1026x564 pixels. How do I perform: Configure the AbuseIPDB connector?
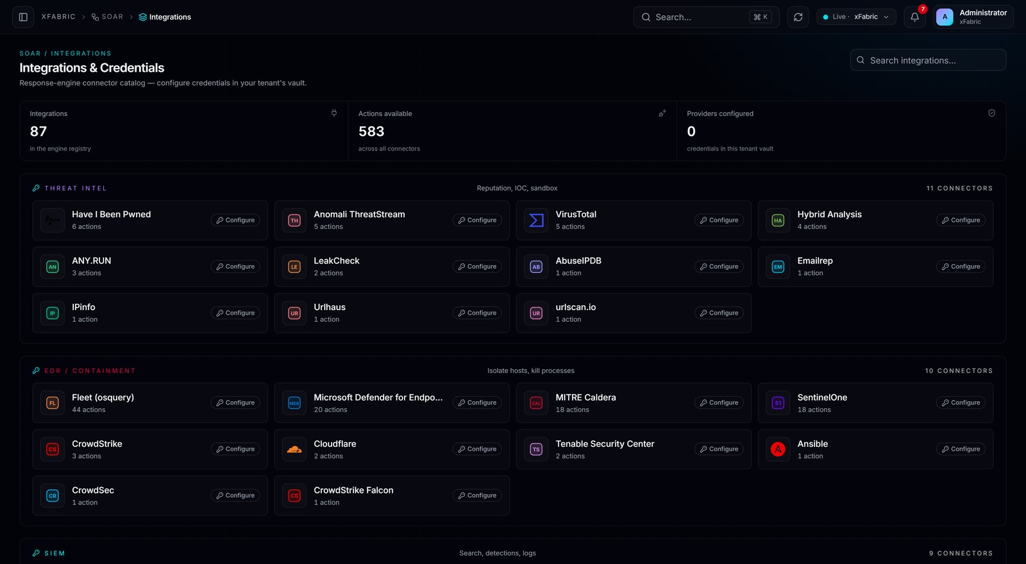point(719,267)
